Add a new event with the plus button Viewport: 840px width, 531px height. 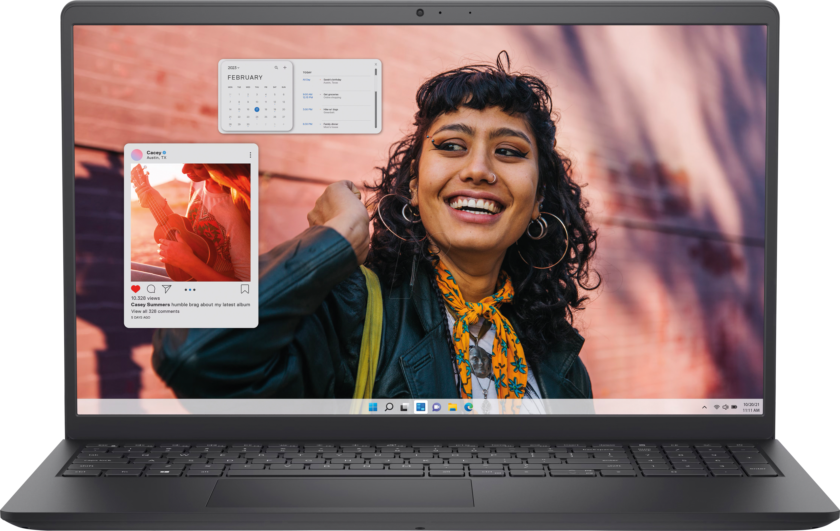[285, 68]
